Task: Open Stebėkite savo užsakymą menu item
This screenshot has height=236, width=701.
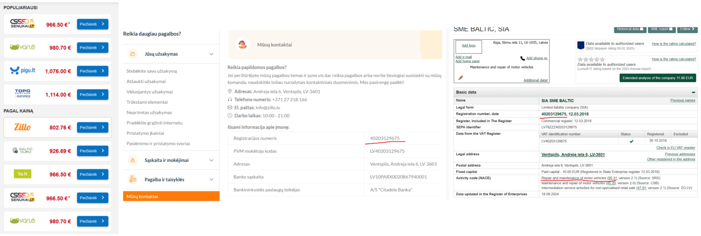Action: click(x=152, y=71)
